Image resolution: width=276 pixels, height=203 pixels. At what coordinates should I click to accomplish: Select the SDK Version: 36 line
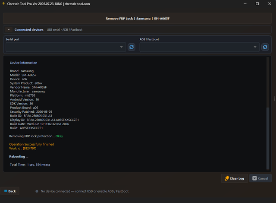(21, 103)
